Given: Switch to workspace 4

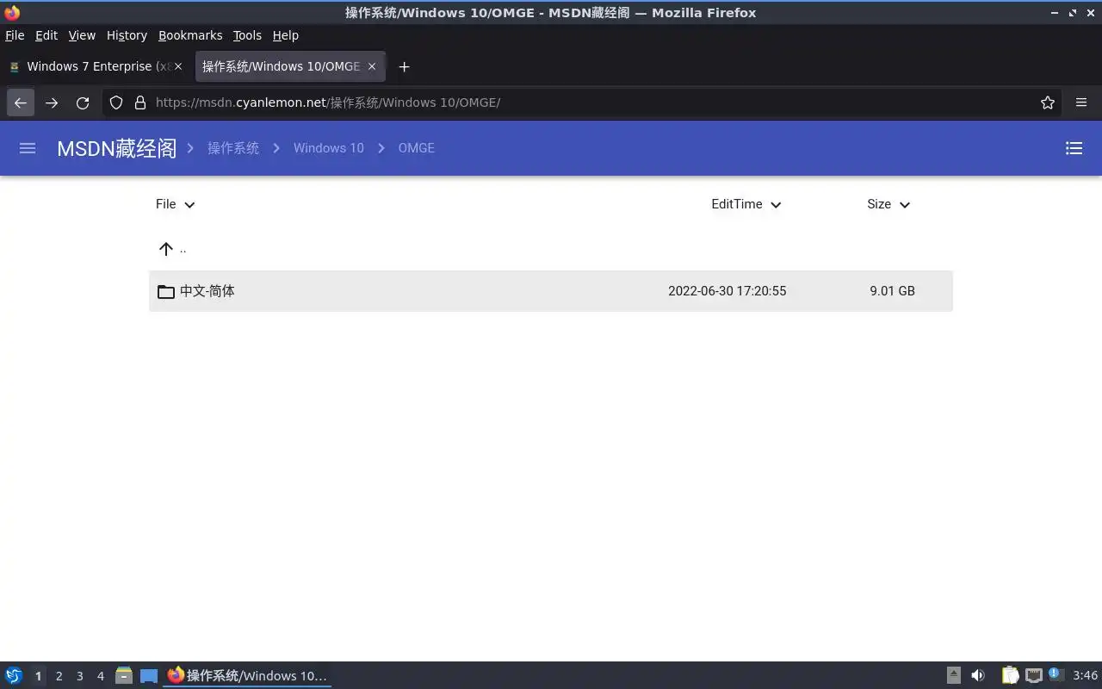Looking at the screenshot, I should [101, 676].
